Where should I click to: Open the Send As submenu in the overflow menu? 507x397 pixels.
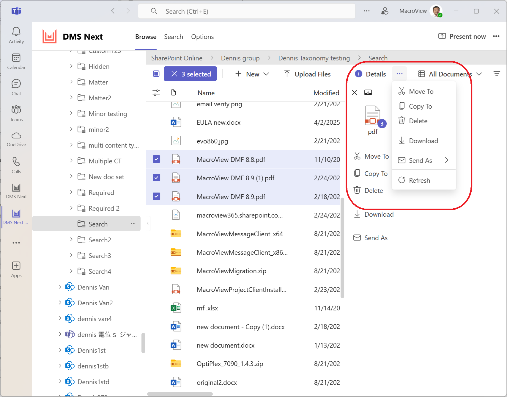(424, 160)
